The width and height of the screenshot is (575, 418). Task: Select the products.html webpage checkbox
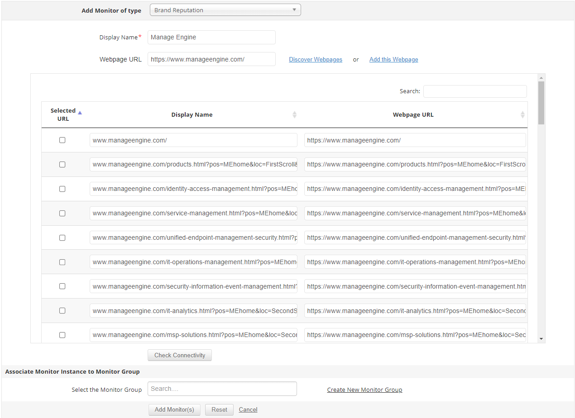click(x=62, y=164)
